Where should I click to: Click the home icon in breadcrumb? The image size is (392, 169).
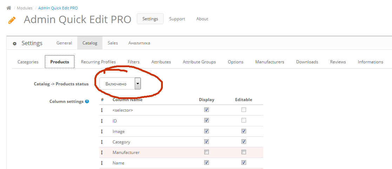pyautogui.click(x=9, y=8)
